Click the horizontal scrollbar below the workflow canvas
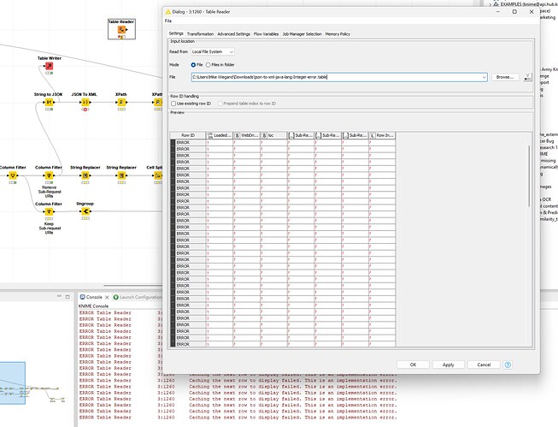This screenshot has height=427, width=558. pyautogui.click(x=132, y=285)
